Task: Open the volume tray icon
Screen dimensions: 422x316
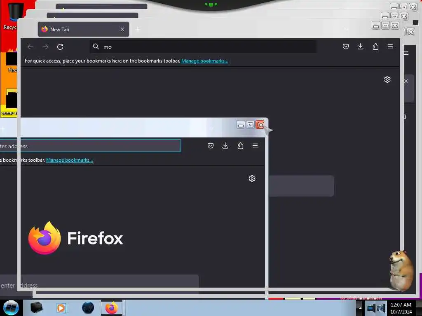Action: (381, 308)
